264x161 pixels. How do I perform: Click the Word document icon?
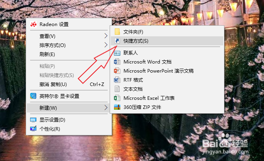pyautogui.click(x=117, y=62)
